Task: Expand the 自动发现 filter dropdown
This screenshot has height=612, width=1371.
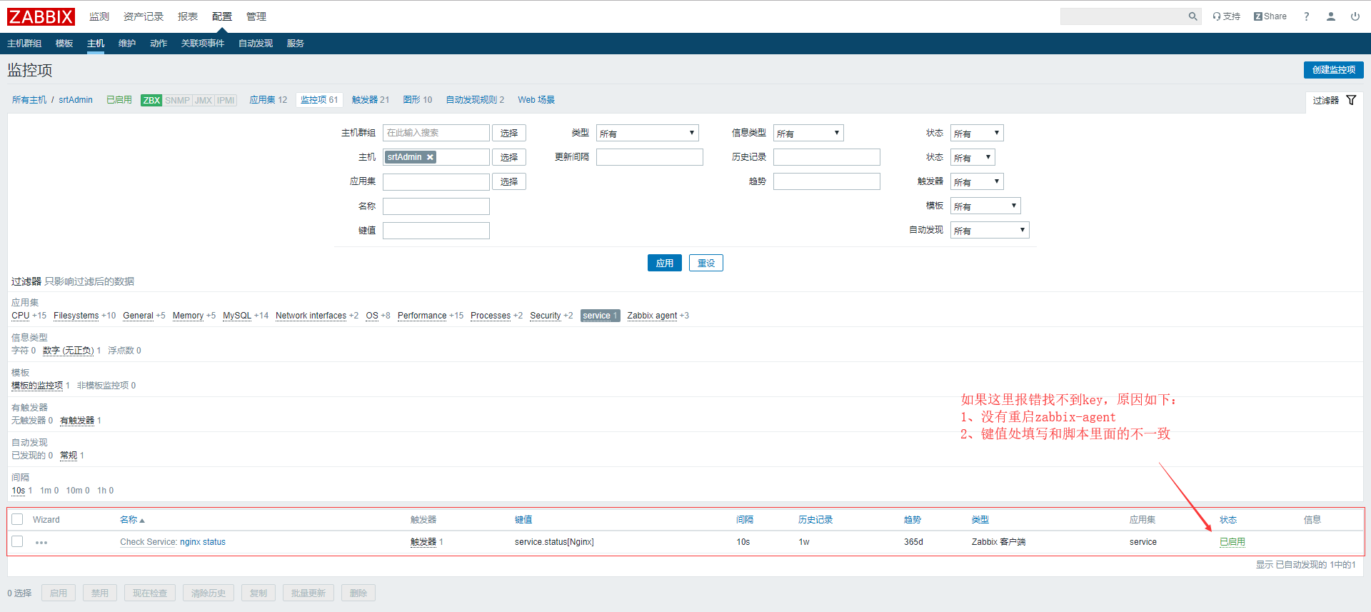Action: [x=989, y=231]
